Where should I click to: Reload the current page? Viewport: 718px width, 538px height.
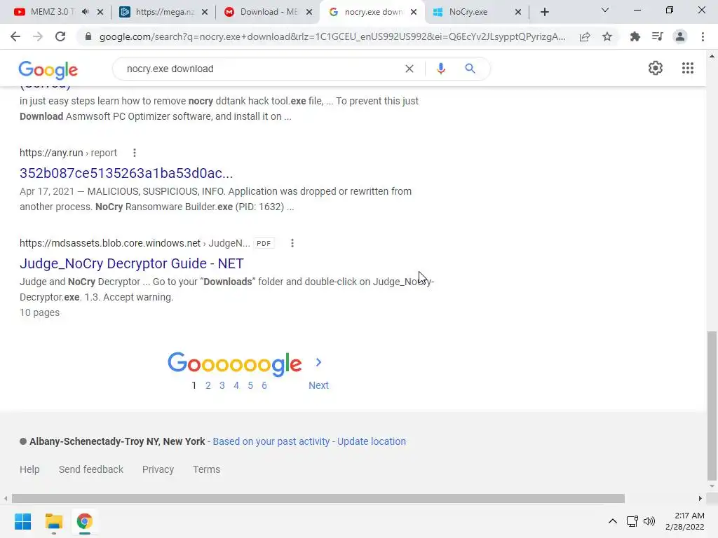(60, 36)
